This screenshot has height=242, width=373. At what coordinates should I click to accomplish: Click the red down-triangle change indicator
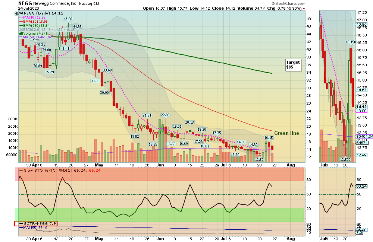click(x=304, y=9)
